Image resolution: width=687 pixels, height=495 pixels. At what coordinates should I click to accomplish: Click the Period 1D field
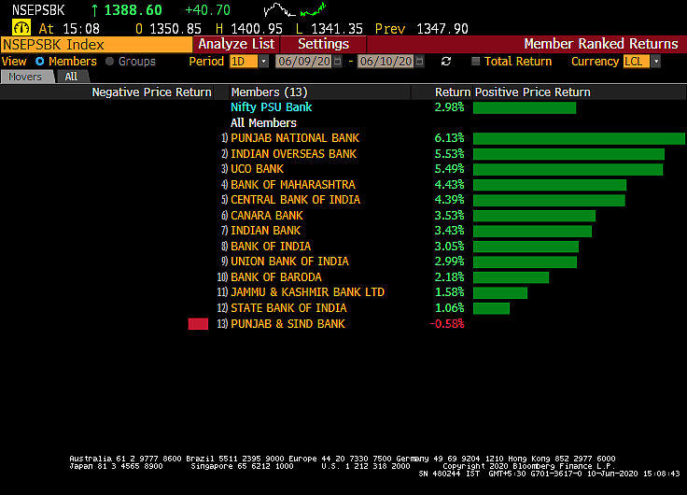(244, 62)
